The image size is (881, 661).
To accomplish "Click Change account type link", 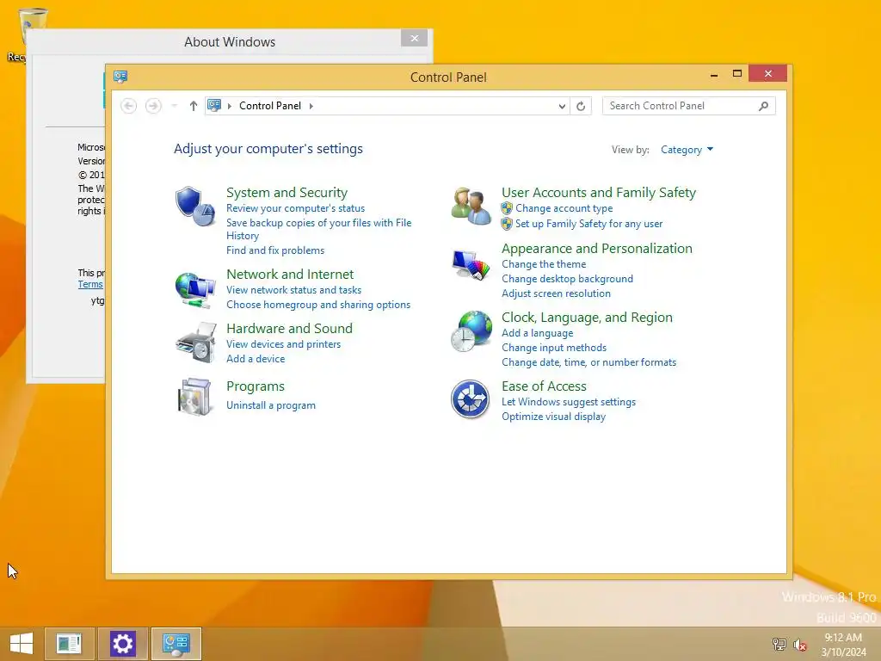I will coord(564,208).
